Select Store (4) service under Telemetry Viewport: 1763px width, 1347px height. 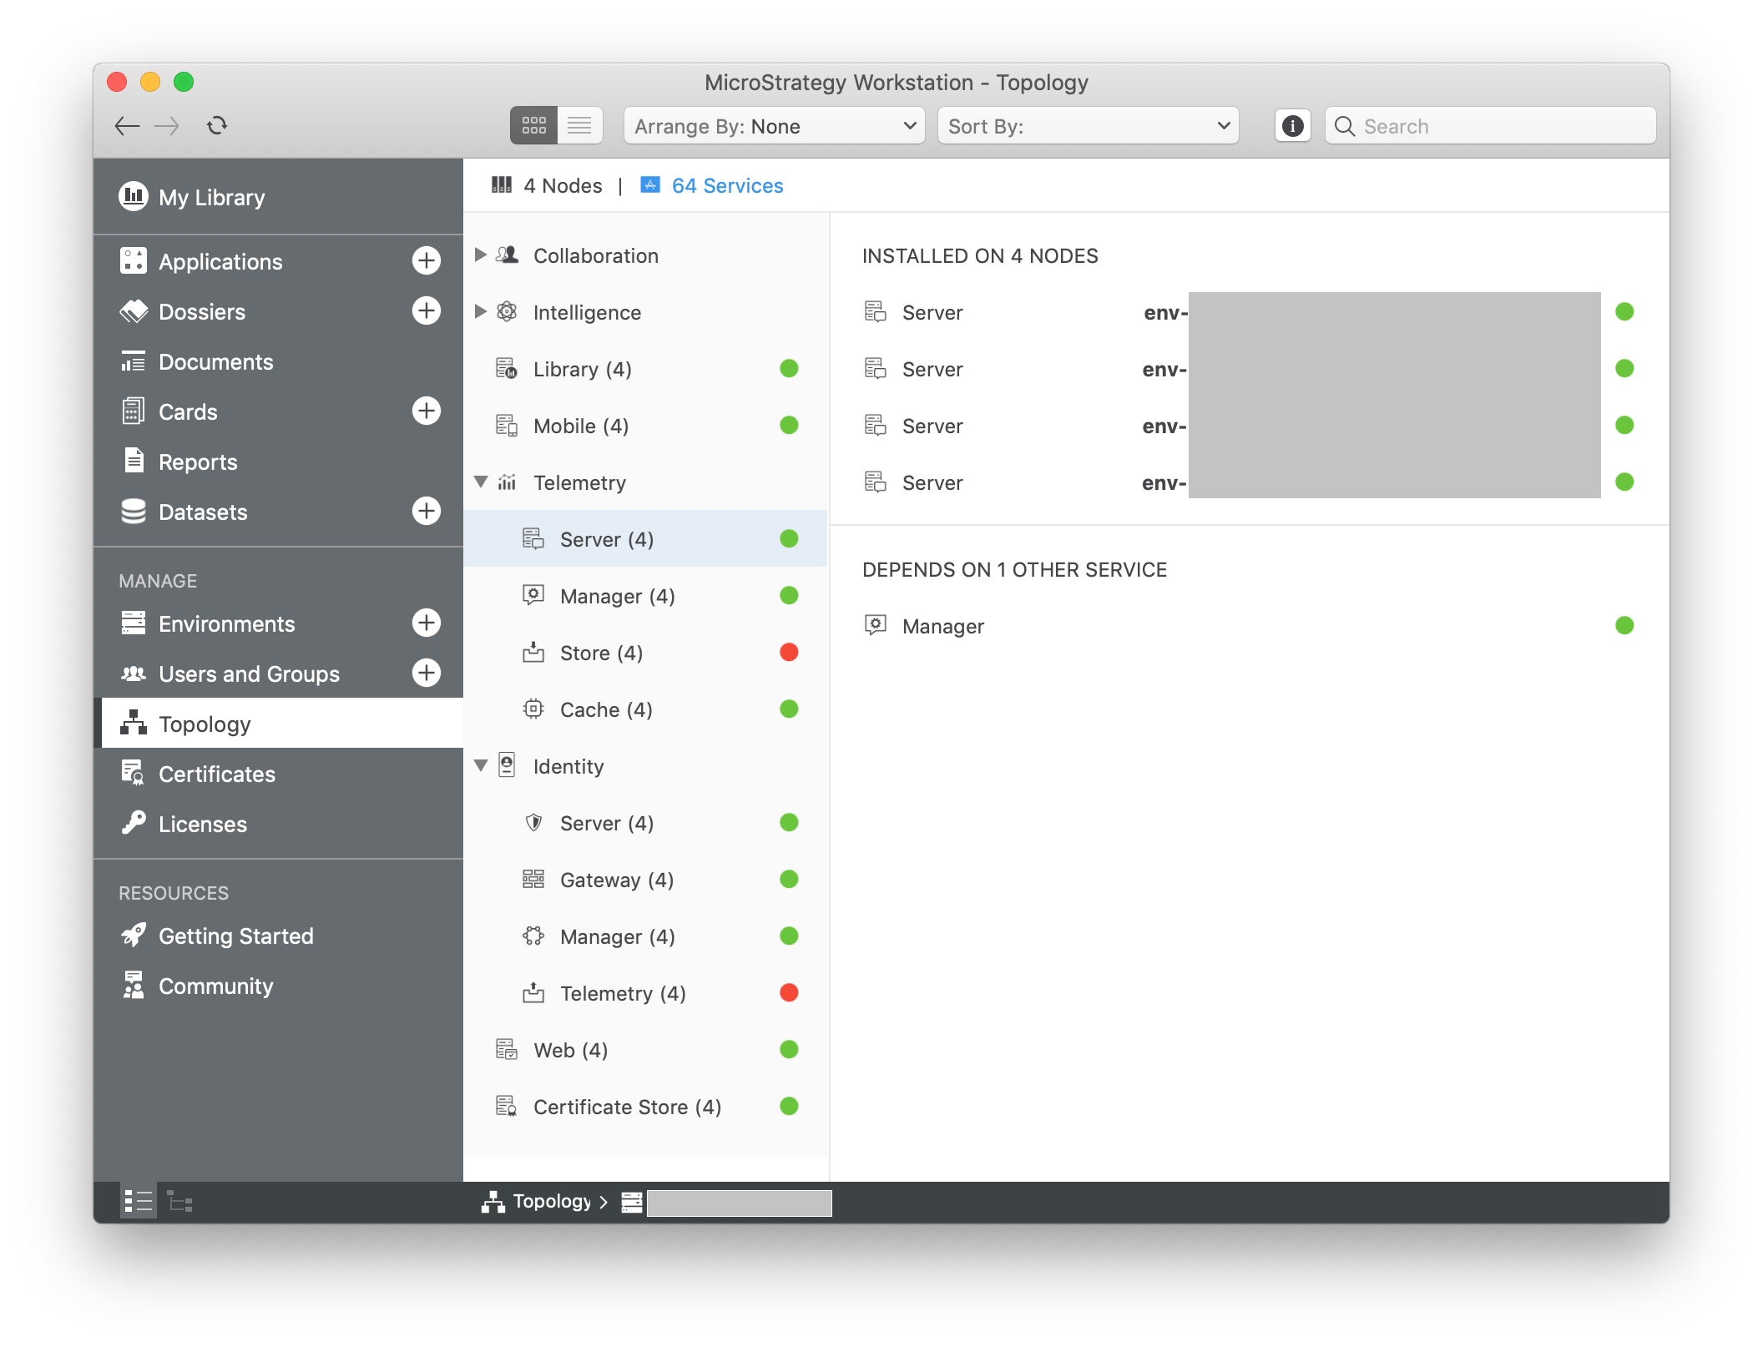pos(601,653)
